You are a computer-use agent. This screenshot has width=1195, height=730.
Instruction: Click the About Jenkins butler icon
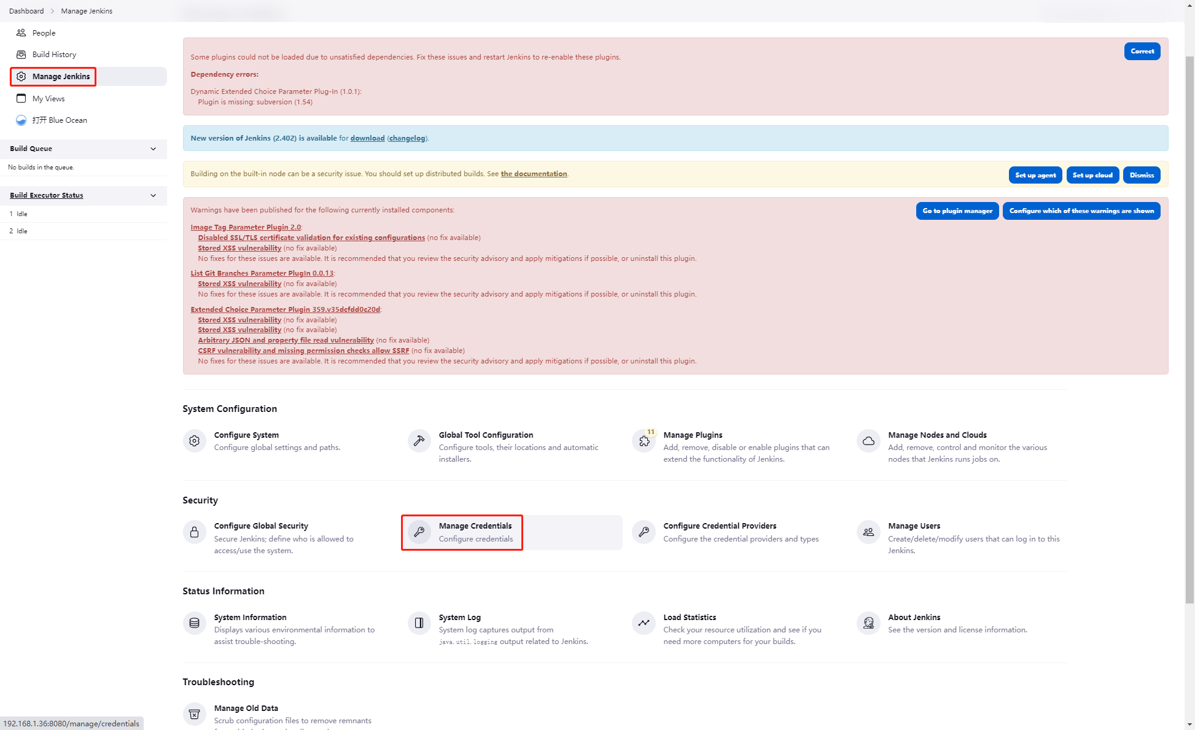[x=868, y=623]
